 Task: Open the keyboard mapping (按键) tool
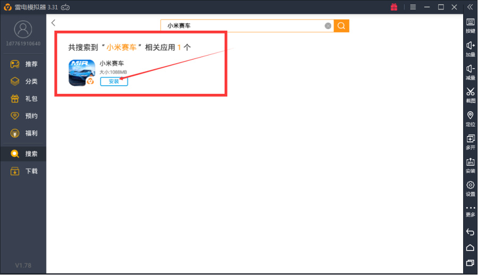pos(470,25)
